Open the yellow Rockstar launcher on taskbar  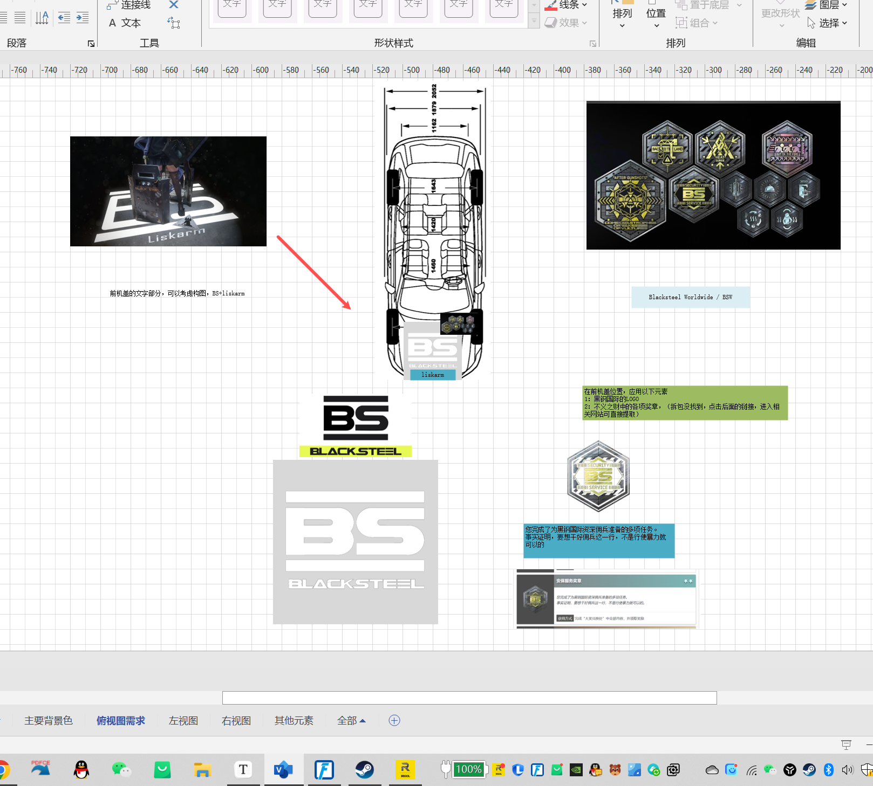click(405, 769)
